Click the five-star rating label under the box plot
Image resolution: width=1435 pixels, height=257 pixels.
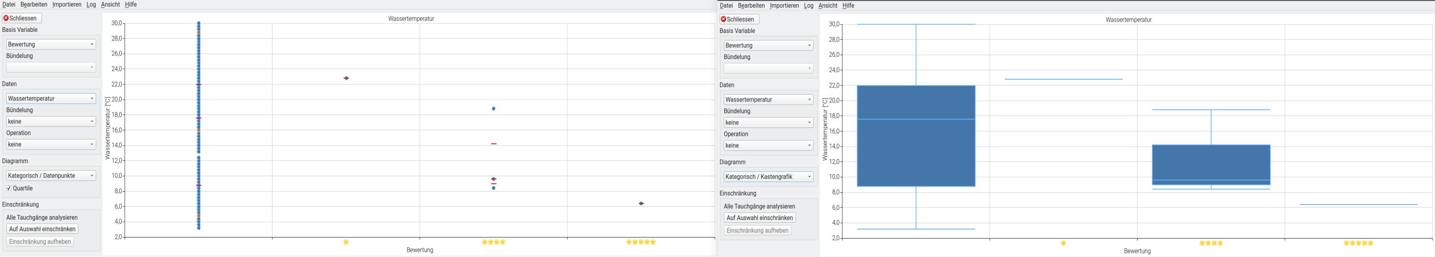(1358, 243)
